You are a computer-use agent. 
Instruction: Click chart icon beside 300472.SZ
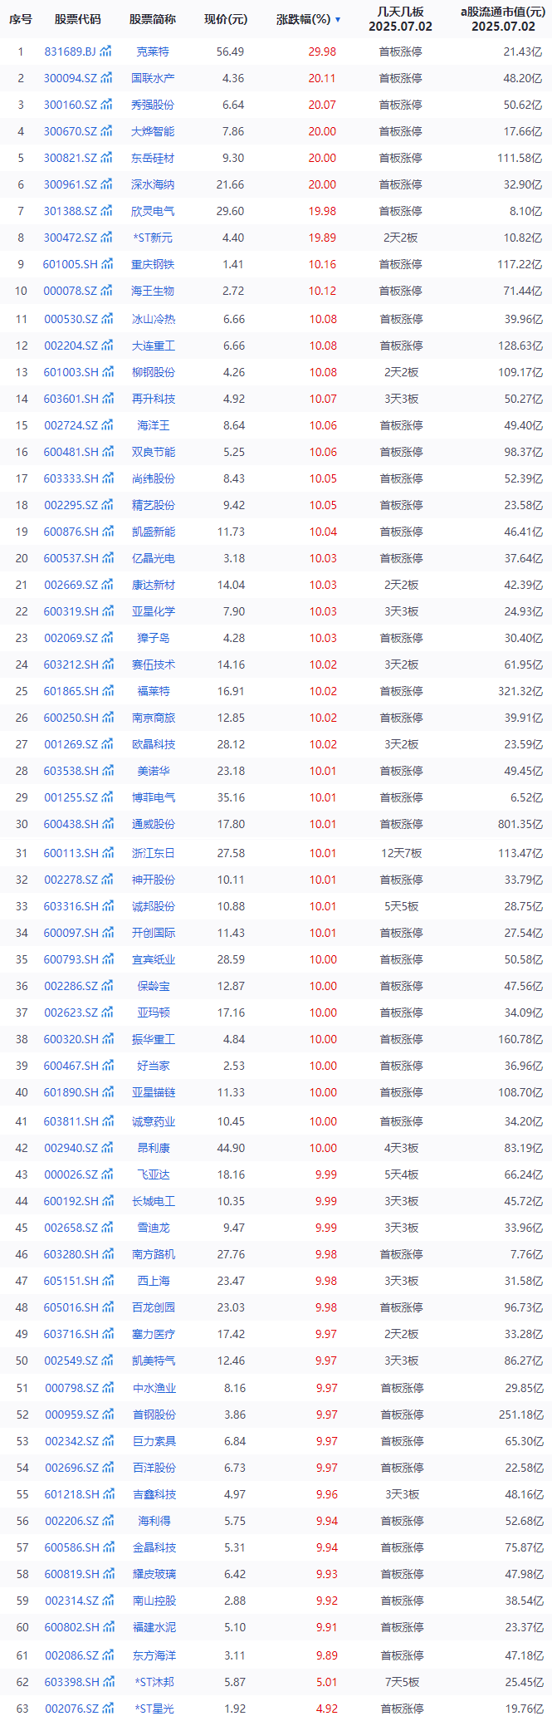coord(105,238)
